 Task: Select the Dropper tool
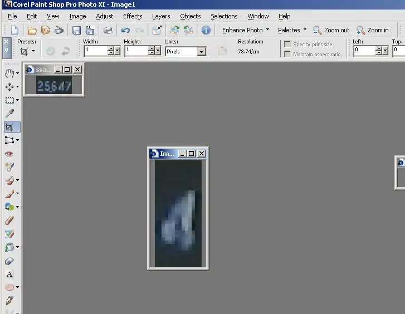coord(9,114)
